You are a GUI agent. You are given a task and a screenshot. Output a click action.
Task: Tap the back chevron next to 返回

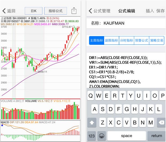(x=4, y=11)
